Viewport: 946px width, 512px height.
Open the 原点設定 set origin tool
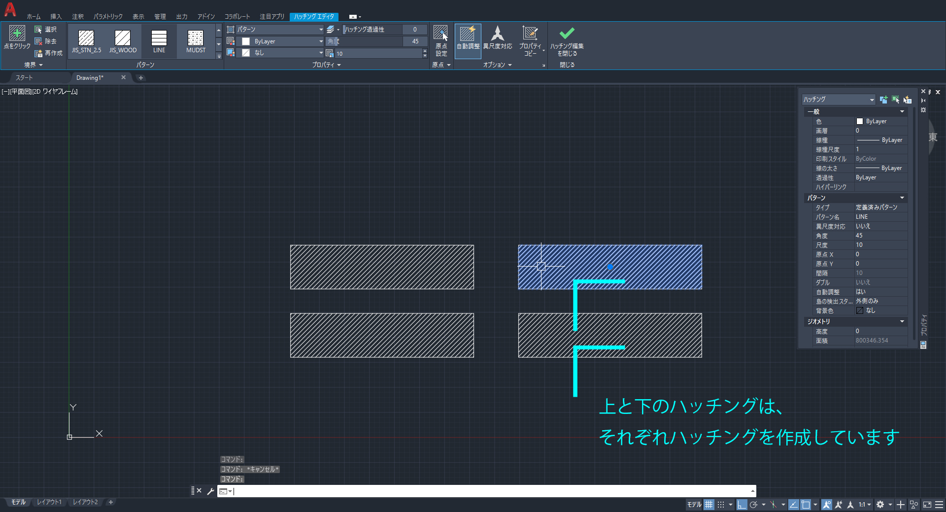[441, 41]
